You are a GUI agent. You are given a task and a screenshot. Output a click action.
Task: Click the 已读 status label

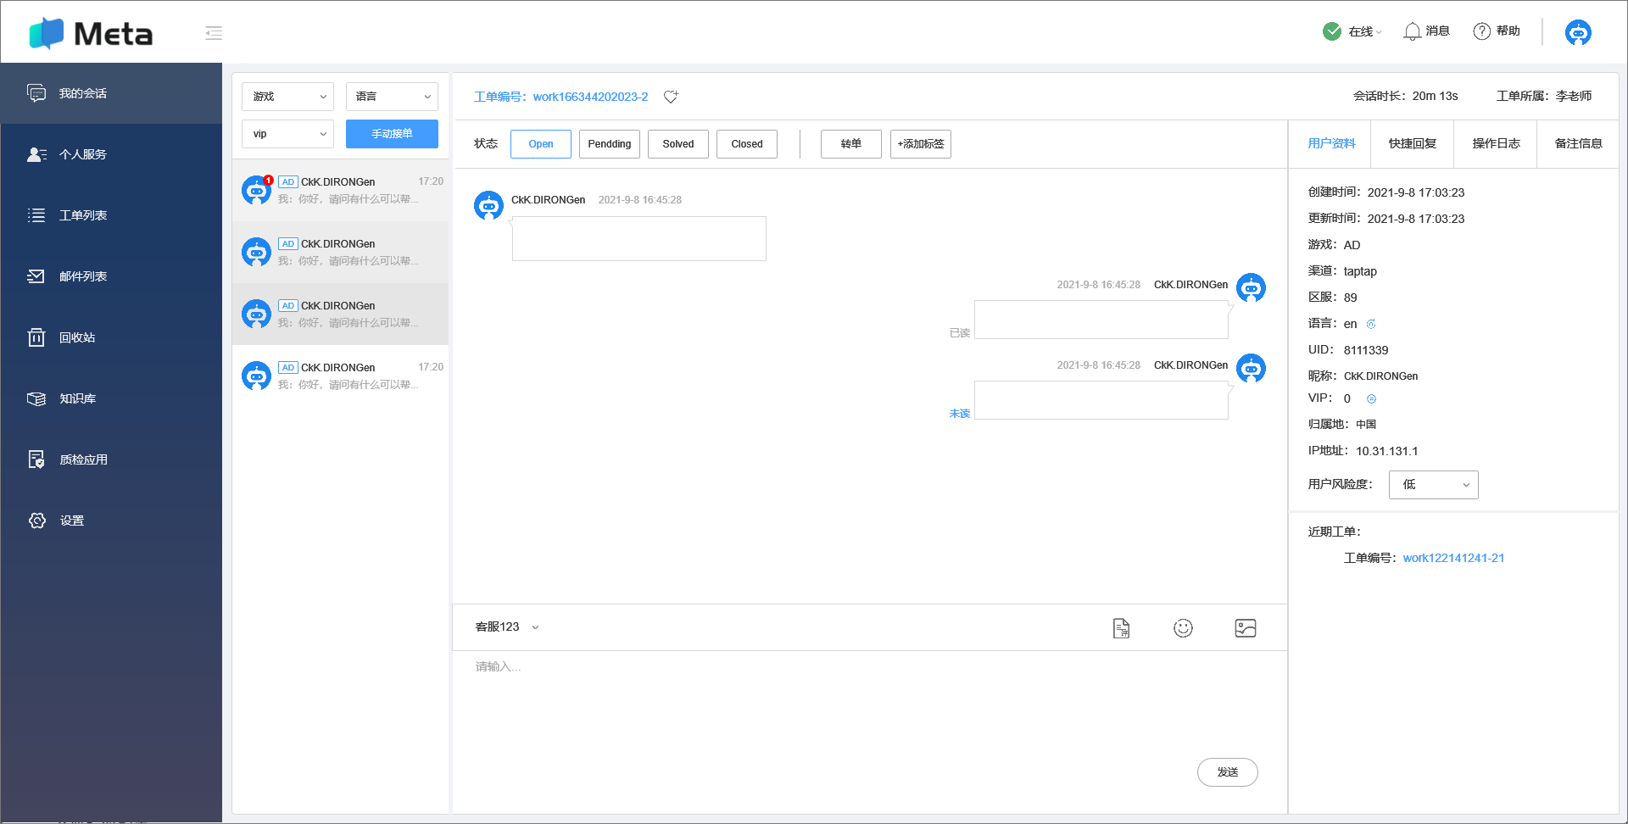point(959,333)
